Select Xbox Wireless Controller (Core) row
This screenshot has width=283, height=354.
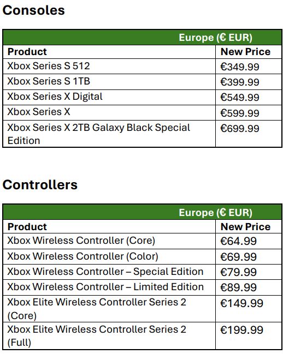point(143,241)
